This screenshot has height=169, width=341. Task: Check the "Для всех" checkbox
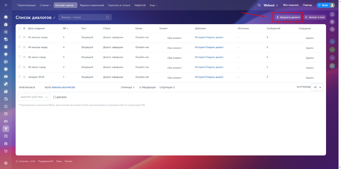(x=55, y=97)
